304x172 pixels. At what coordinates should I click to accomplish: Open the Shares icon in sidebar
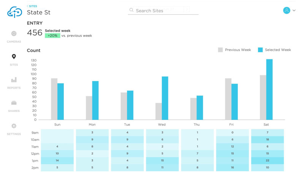coord(14,103)
